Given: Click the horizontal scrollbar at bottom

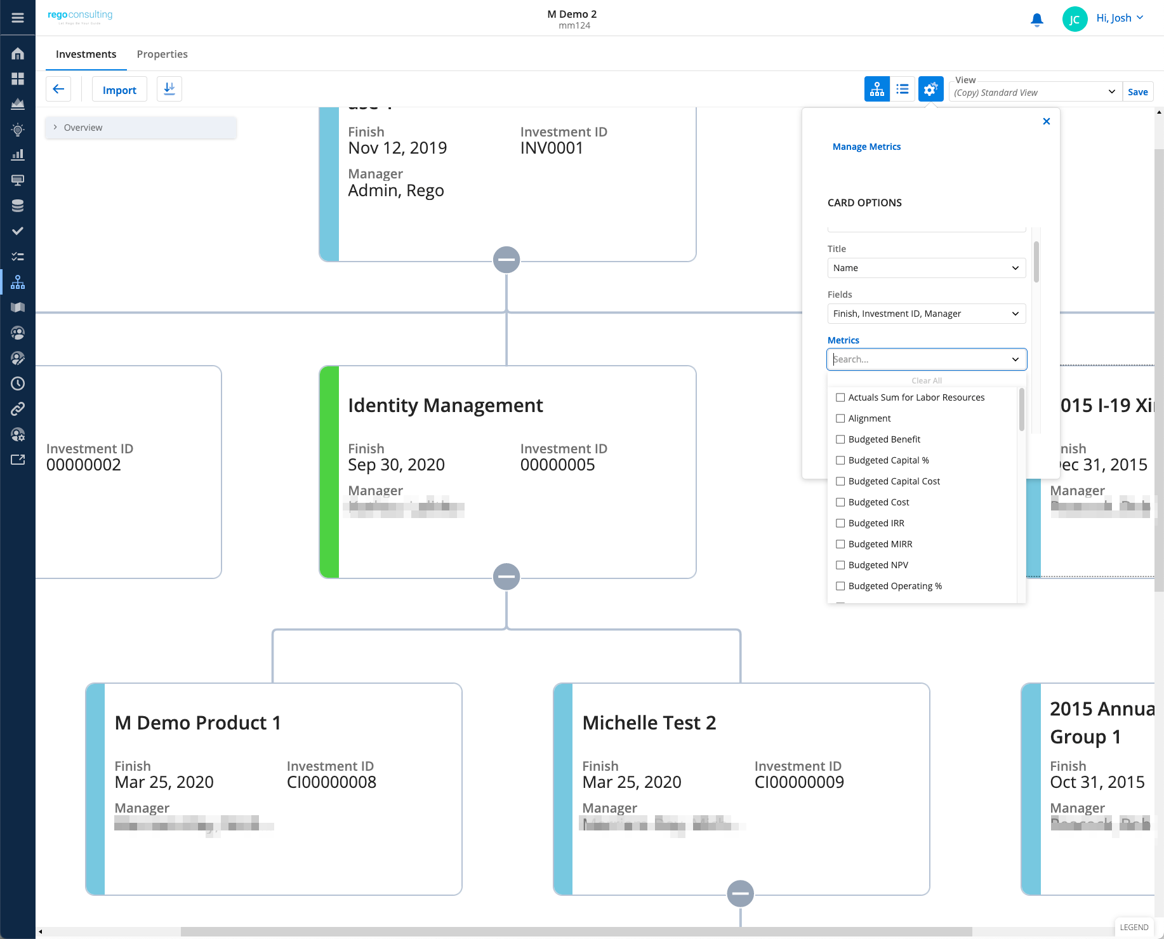Looking at the screenshot, I should (x=576, y=931).
